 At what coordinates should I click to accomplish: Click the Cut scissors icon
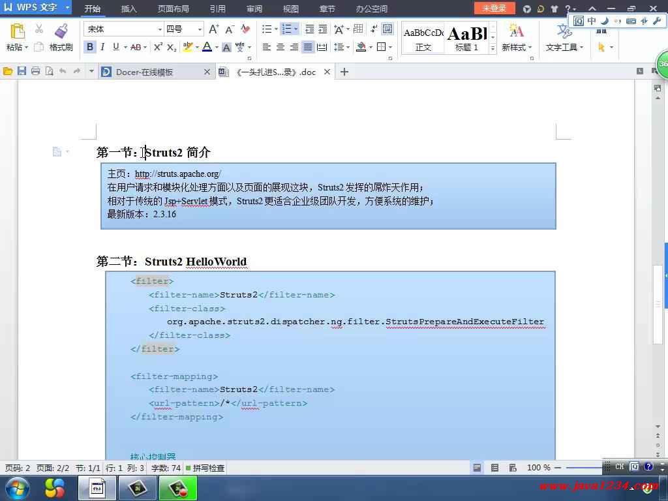(38, 29)
